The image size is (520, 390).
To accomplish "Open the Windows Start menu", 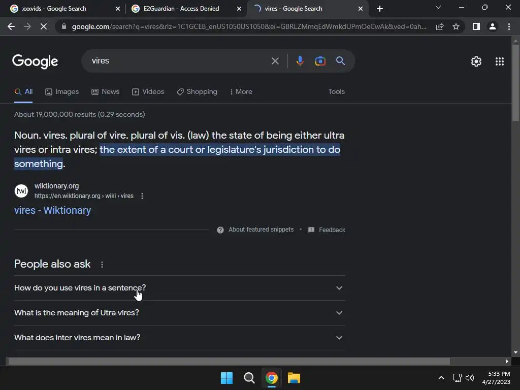I will pos(227,378).
